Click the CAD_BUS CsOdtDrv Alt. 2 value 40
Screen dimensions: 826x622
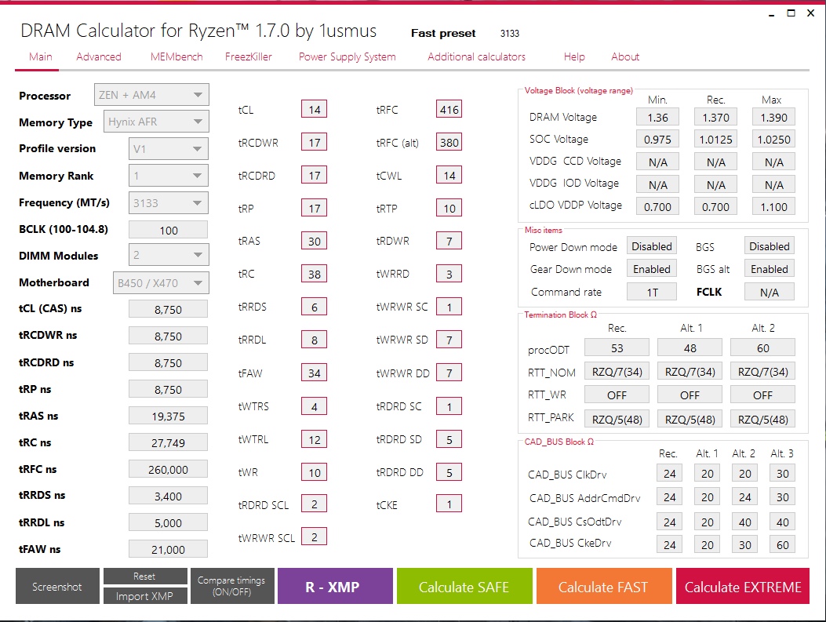pyautogui.click(x=745, y=522)
